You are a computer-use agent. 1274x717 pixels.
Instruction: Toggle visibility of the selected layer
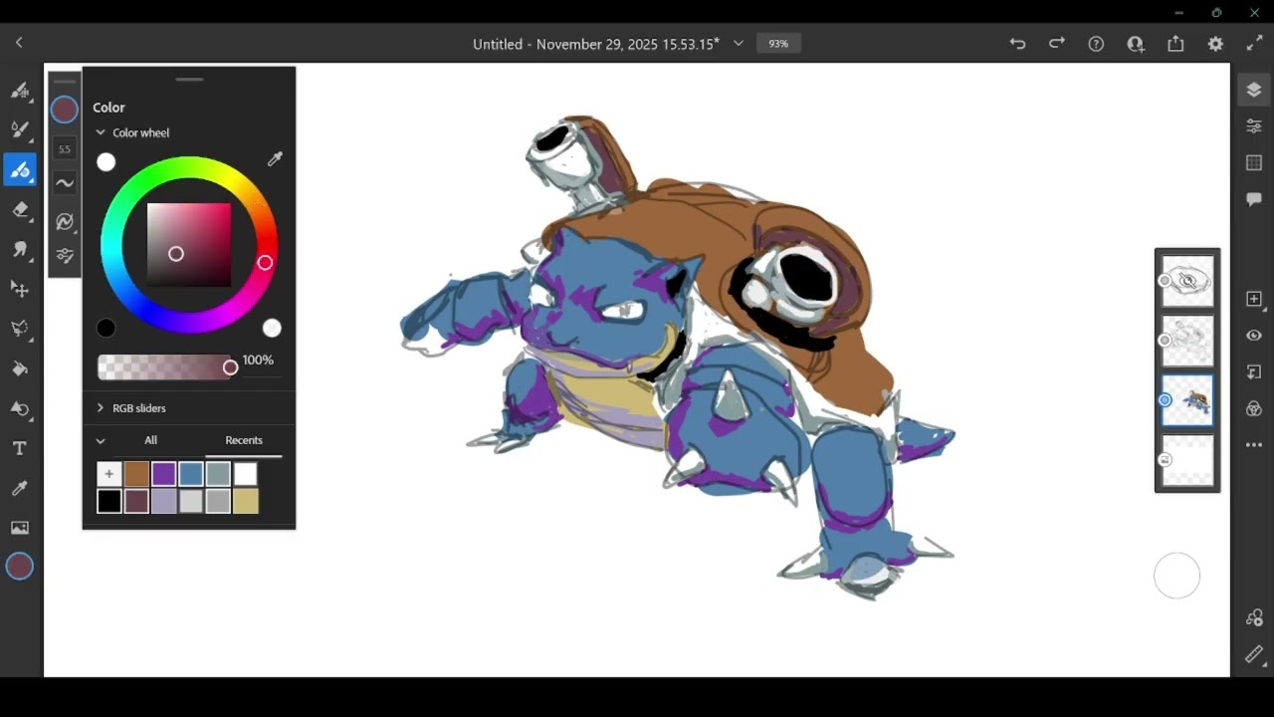point(1253,336)
